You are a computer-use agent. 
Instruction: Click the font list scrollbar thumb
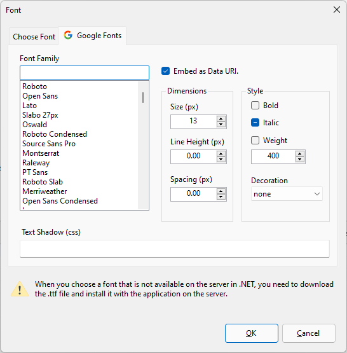click(x=143, y=97)
